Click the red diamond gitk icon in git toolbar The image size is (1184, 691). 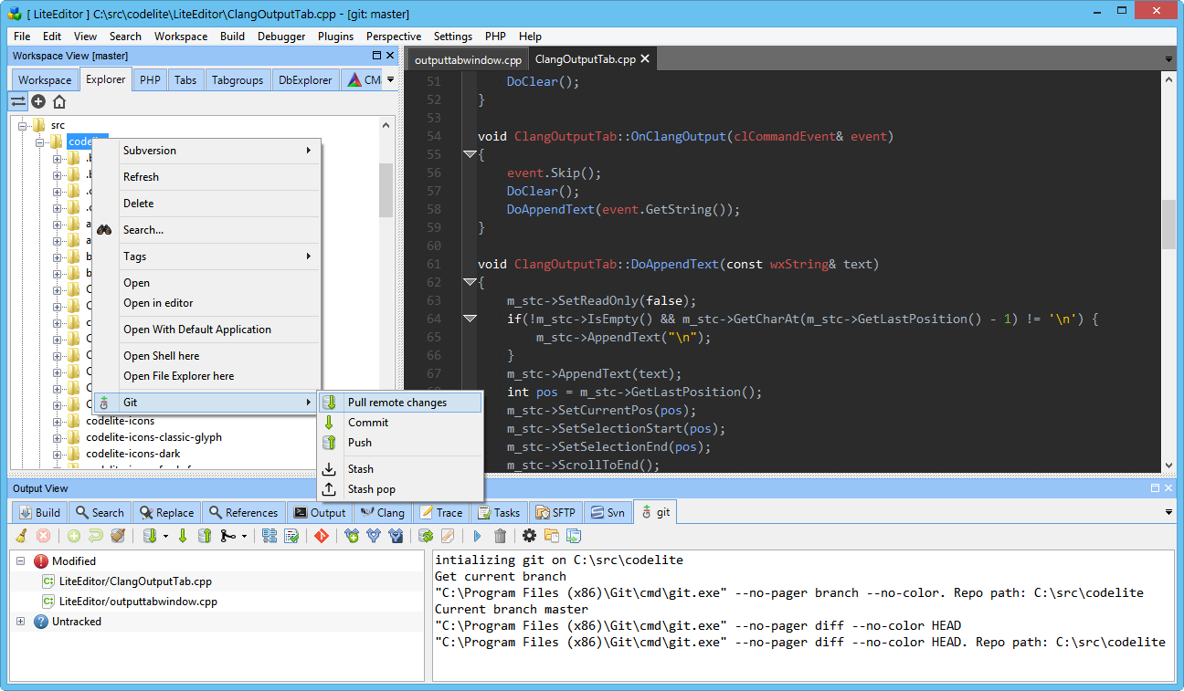(x=322, y=536)
